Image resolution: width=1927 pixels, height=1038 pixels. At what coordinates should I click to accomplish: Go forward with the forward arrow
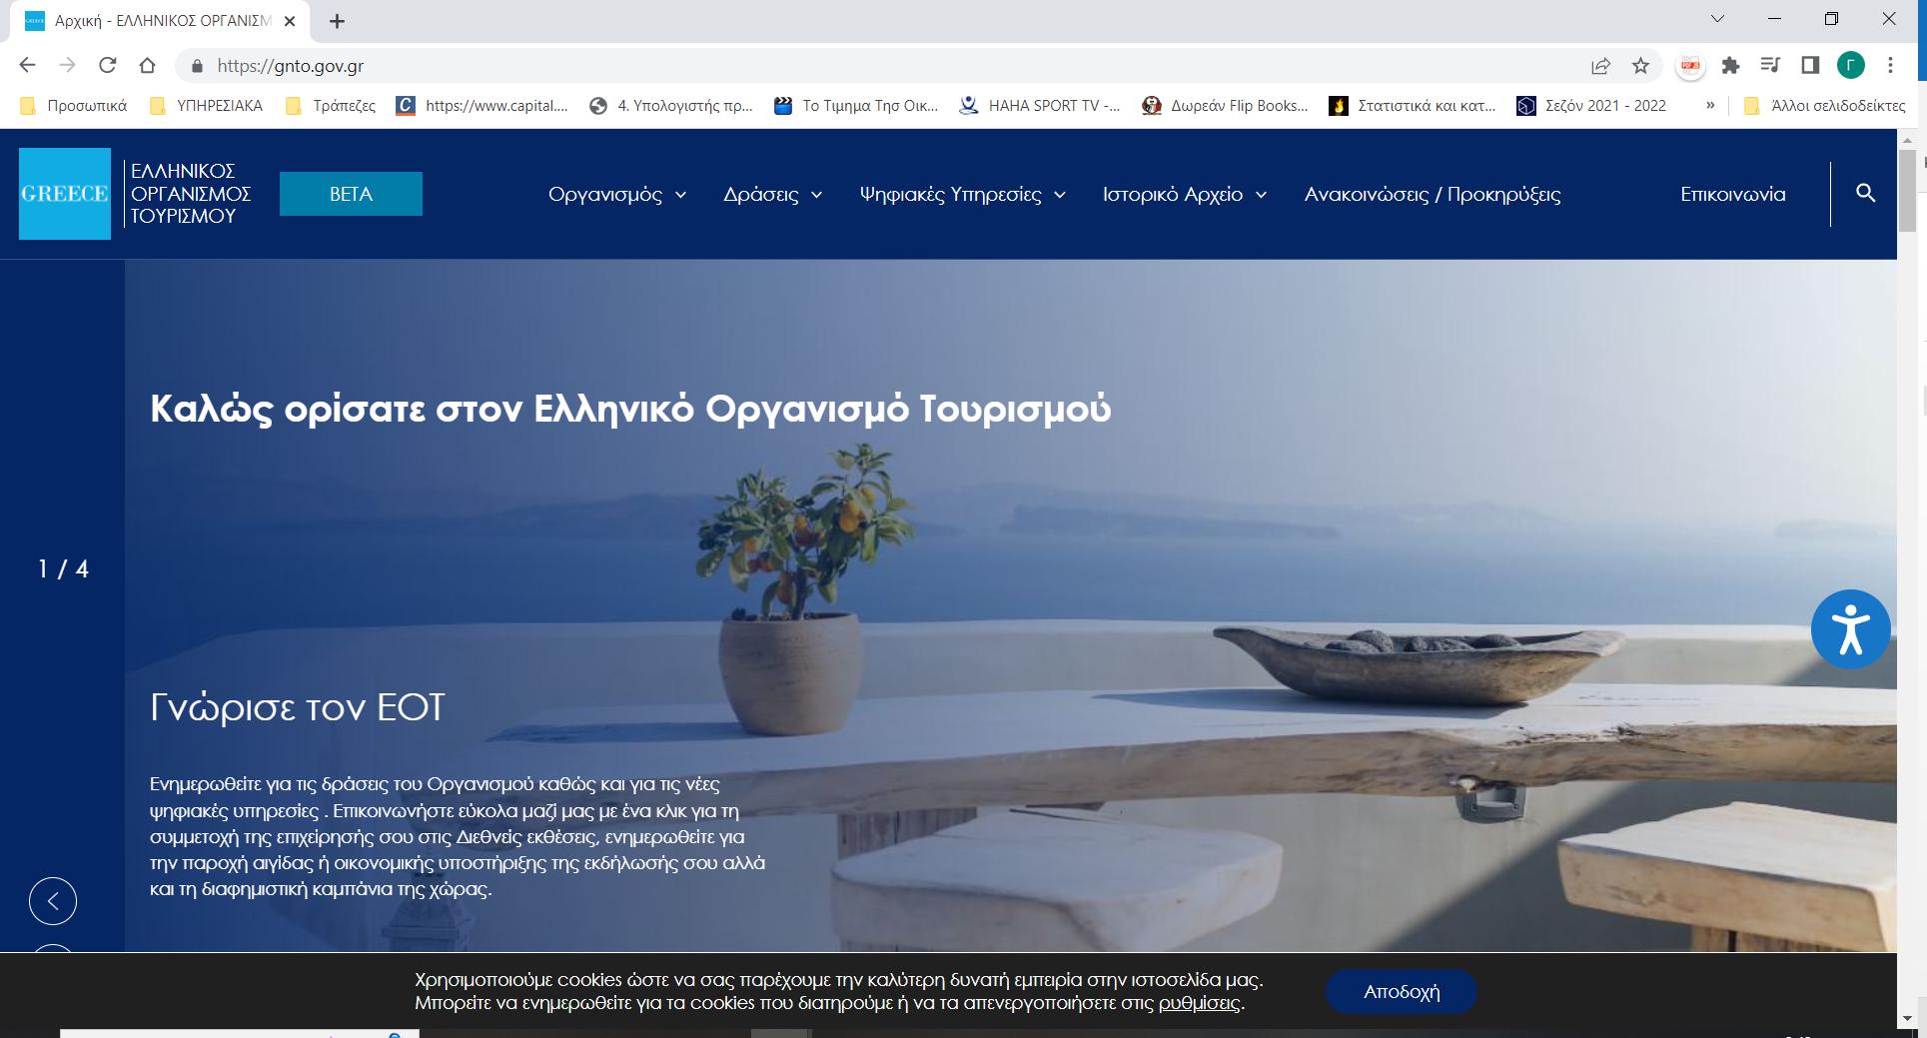67,65
